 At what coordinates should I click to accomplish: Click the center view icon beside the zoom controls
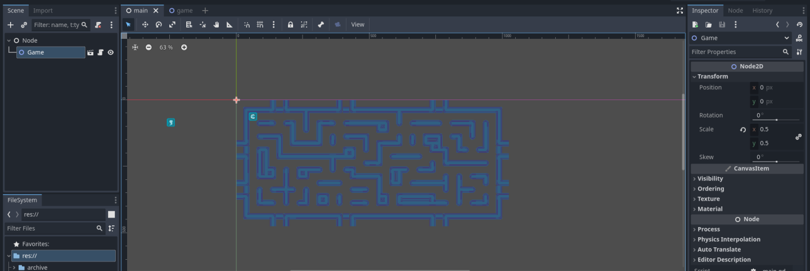pyautogui.click(x=135, y=47)
